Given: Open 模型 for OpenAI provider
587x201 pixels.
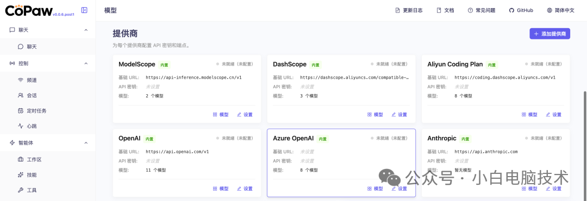Looking at the screenshot, I should point(221,189).
